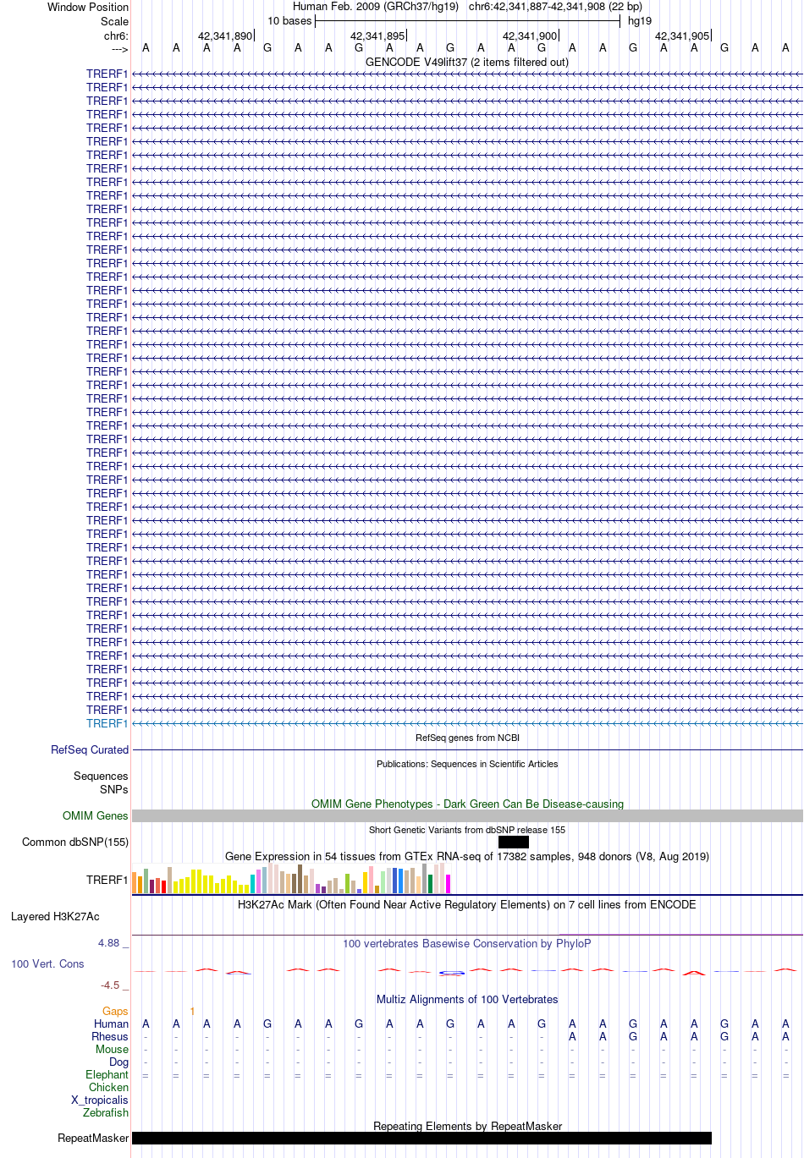Select the black dbSNP variant item
Screen dimensions: 804x1158
click(514, 842)
